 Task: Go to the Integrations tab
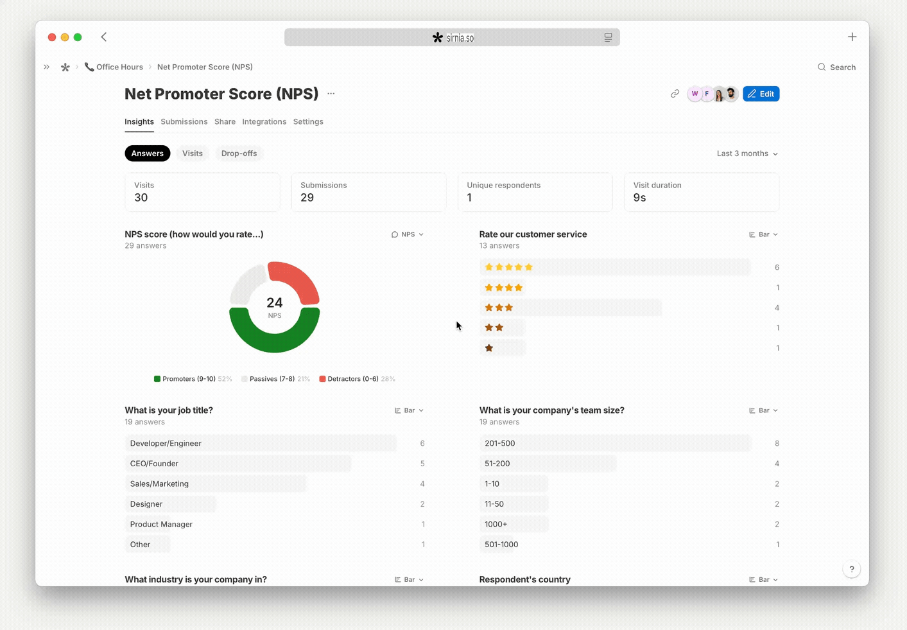click(264, 121)
